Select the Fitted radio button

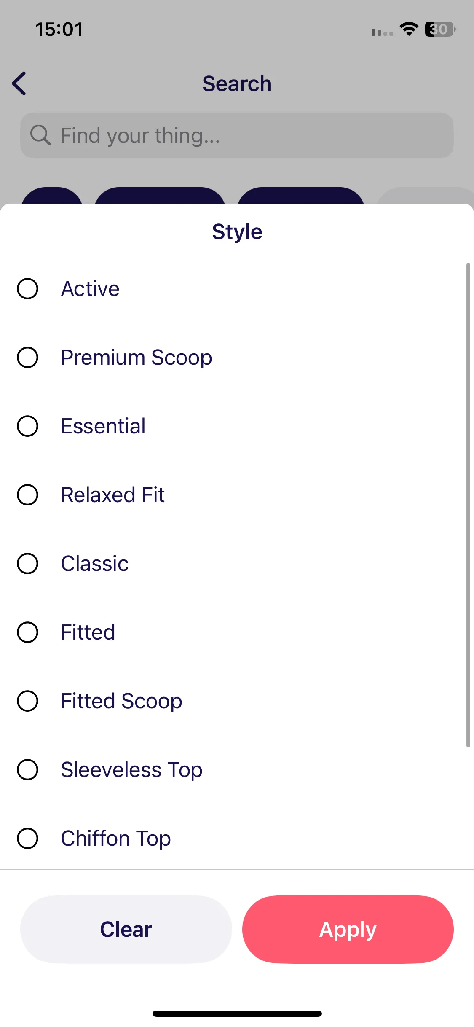coord(28,632)
